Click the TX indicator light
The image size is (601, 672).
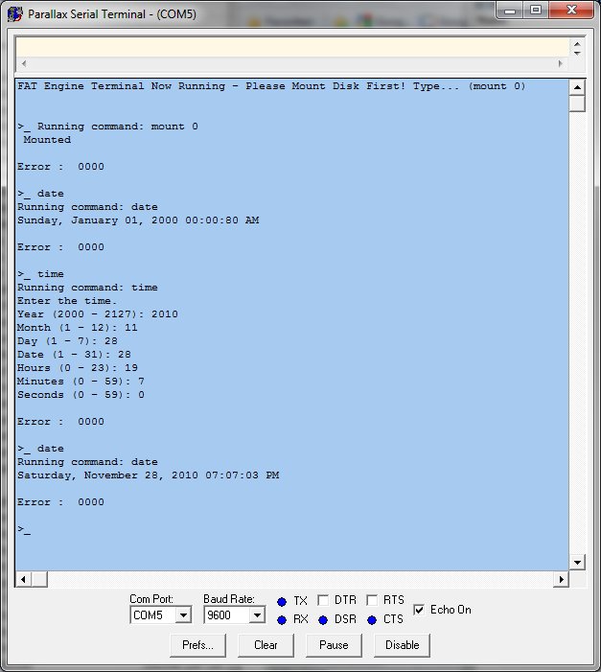(x=282, y=601)
